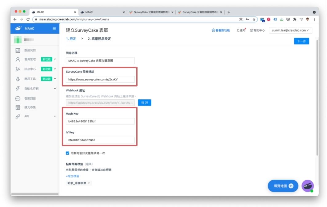
Task: Open 幫助中心 help center
Action: point(257,30)
